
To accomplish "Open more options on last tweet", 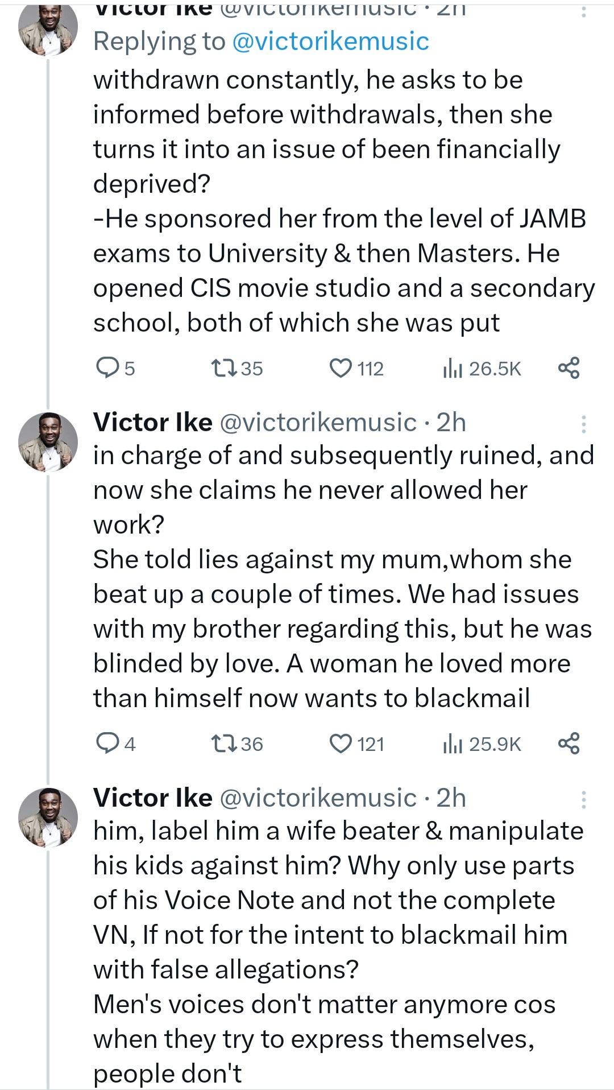I will coord(584,799).
